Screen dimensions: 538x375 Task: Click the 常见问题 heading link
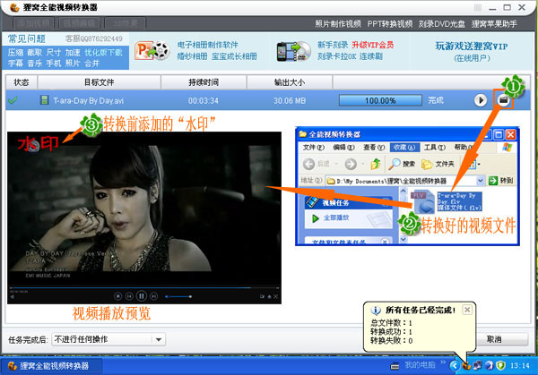27,38
